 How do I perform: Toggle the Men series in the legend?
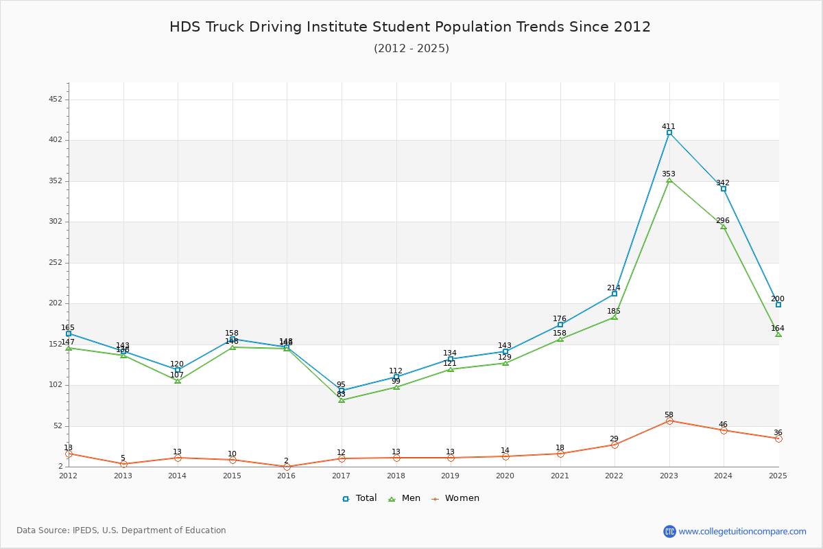tap(404, 498)
